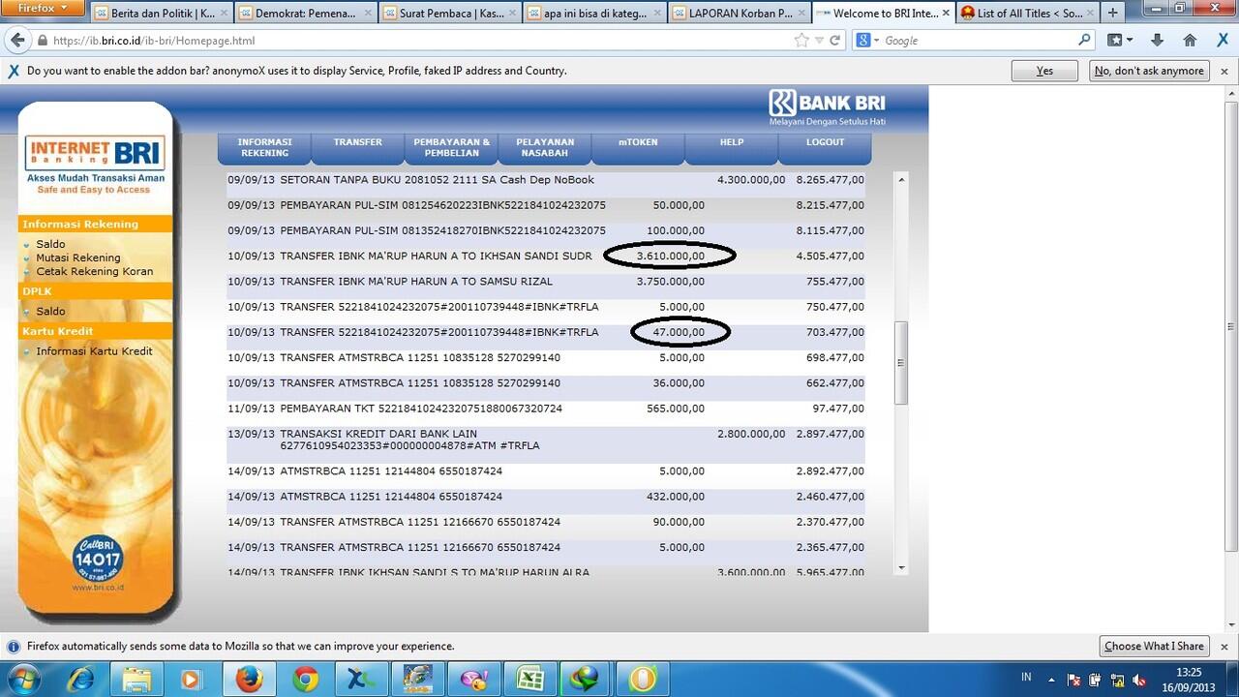Switch to the LAPORAN Korban P... tab
Viewport: 1239px width, 697px height.
(x=739, y=14)
